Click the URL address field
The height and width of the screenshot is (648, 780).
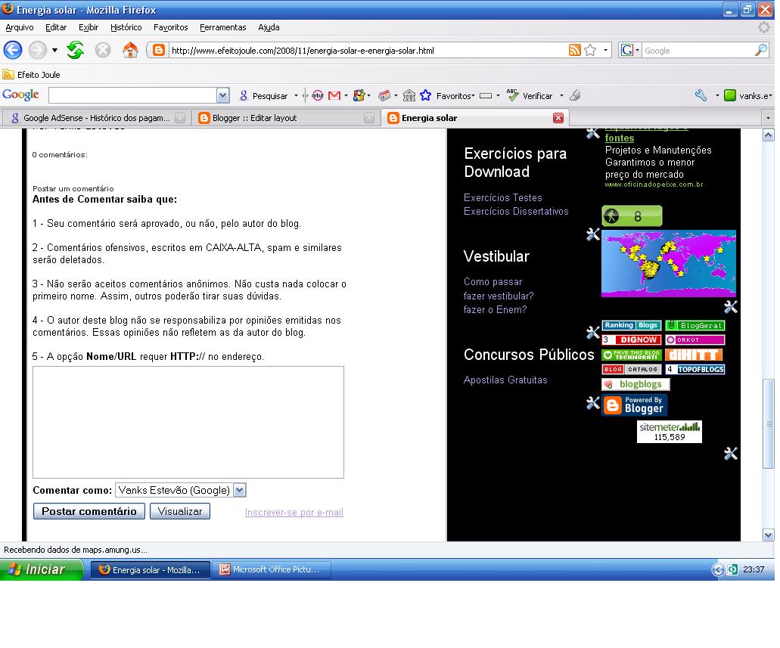[x=367, y=50]
